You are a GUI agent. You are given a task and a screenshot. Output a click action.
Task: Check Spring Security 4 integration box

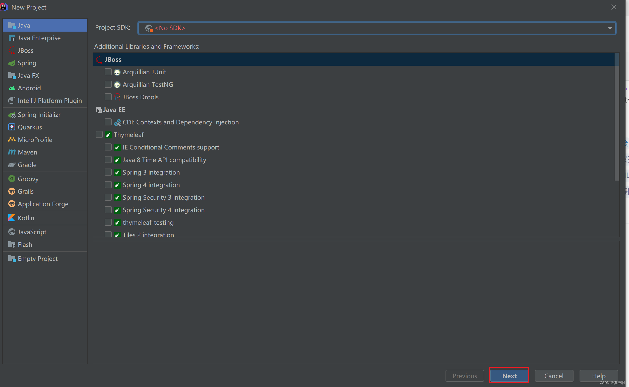point(108,210)
